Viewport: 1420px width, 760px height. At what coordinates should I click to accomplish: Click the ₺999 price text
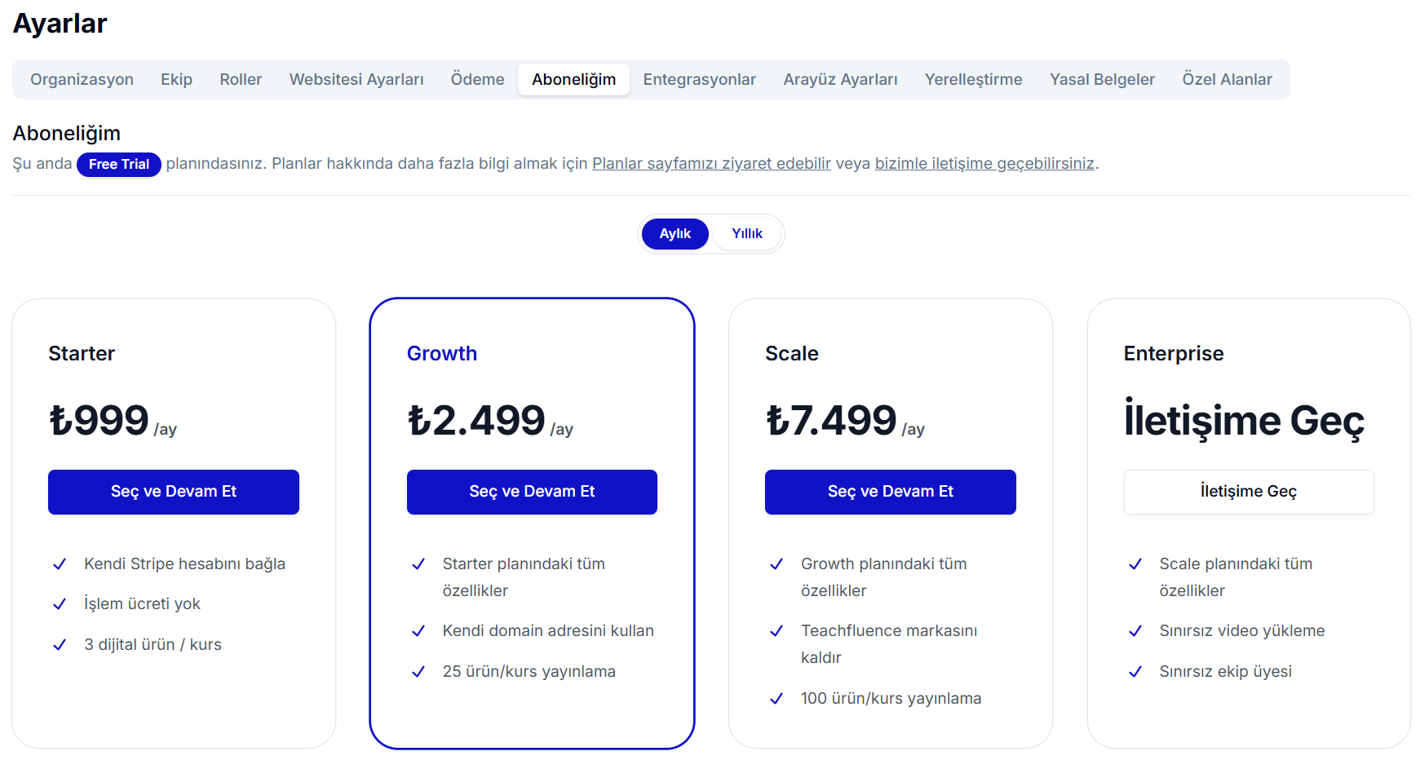(99, 420)
